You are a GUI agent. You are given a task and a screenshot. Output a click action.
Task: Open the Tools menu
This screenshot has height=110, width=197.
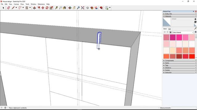pos(27,4)
